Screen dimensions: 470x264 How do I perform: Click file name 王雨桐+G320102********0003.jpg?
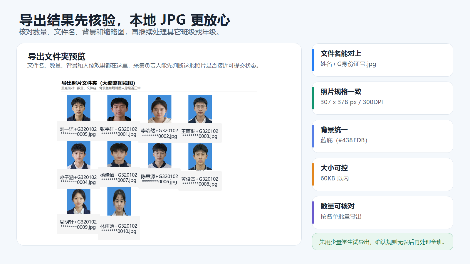200,134
